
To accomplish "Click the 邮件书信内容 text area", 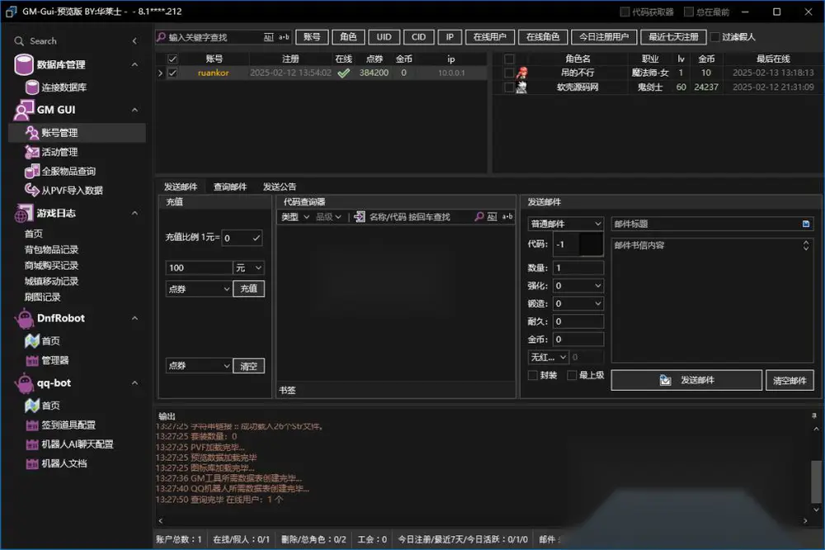I will coord(712,300).
